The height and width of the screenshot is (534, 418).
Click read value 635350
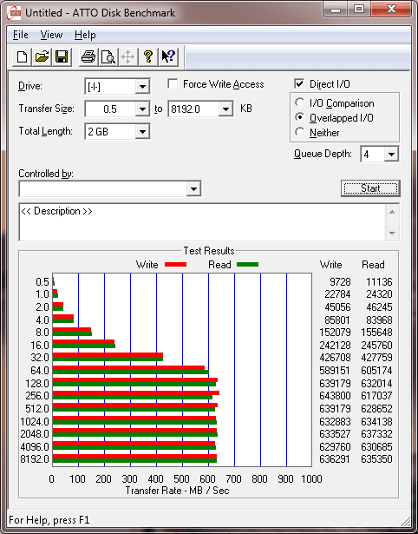[x=377, y=459]
